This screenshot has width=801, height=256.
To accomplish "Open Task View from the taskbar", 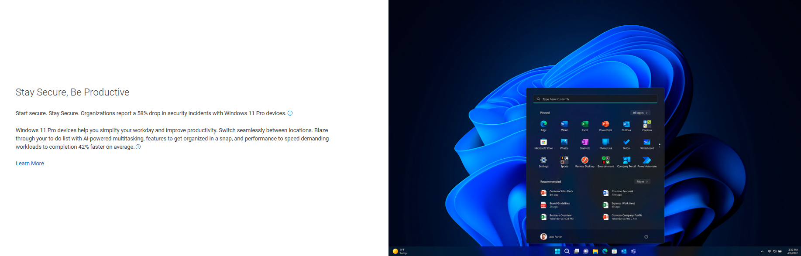I will click(577, 251).
